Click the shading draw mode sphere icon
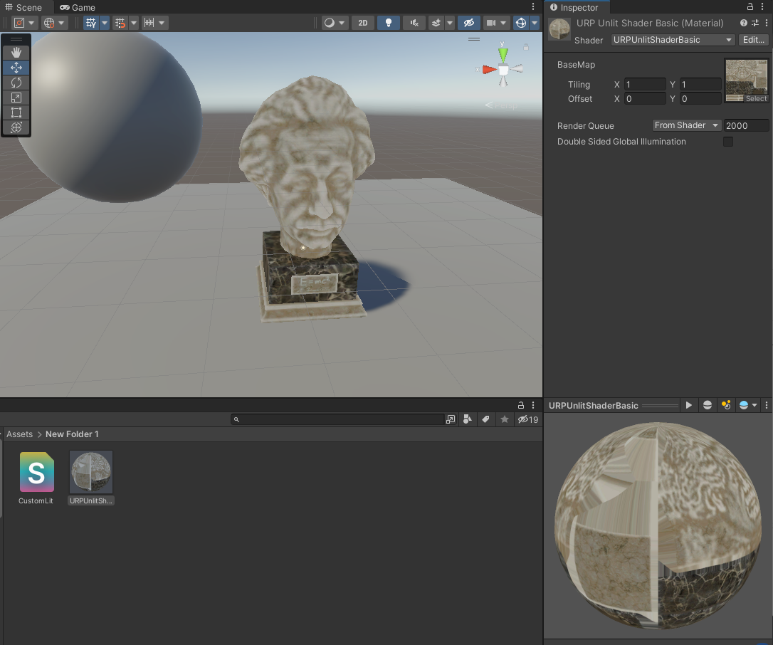The width and height of the screenshot is (773, 645). click(x=330, y=23)
